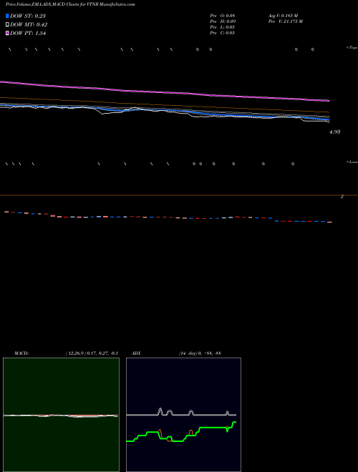The height and width of the screenshot is (472, 358).
Task: Click the ADX panel heading
Action: pyautogui.click(x=136, y=353)
